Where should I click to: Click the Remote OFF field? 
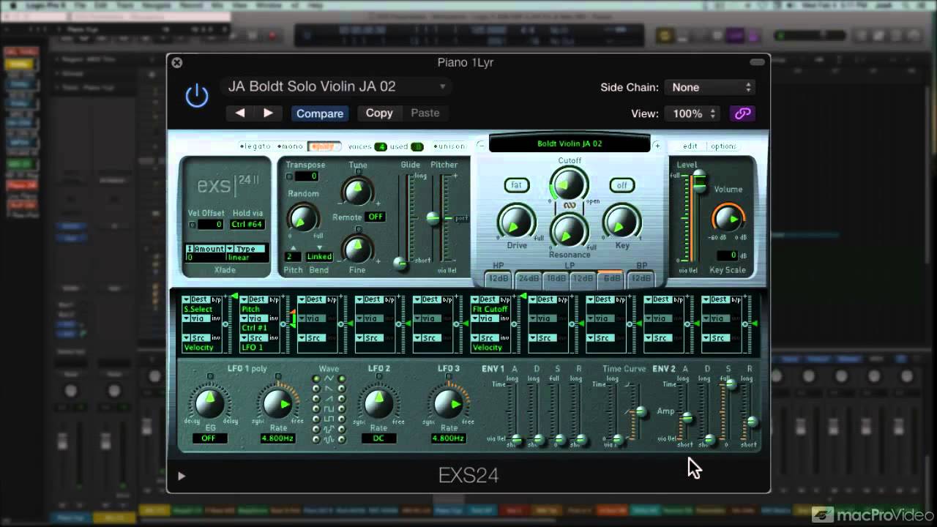coord(376,217)
